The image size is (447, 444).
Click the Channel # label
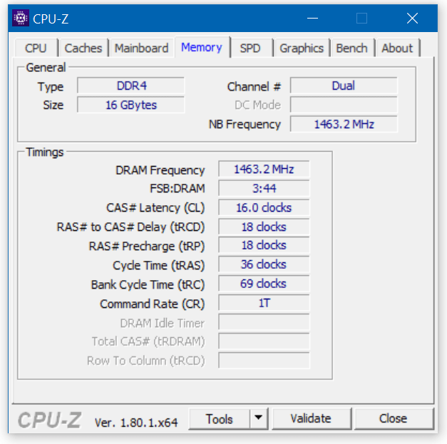click(254, 87)
